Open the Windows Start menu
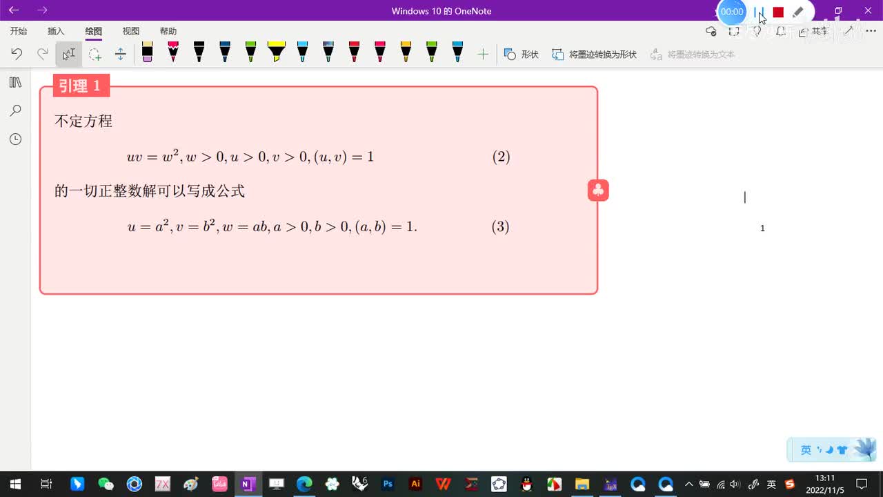Screen dimensions: 883x497 click(x=14, y=484)
